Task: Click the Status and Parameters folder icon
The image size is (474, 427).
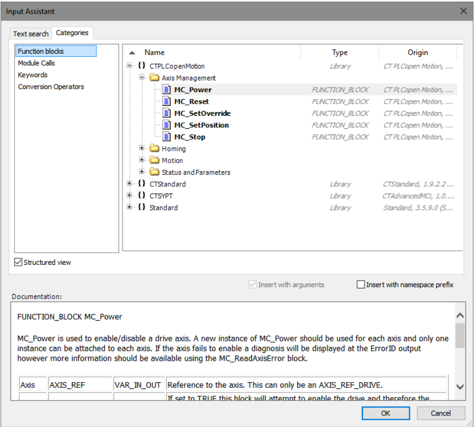Action: (x=154, y=172)
